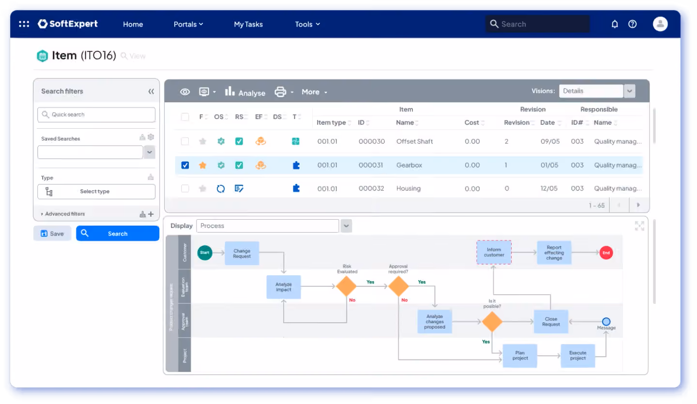Open the Display Process dropdown arrow
Viewport: 697px width, 404px height.
(346, 226)
